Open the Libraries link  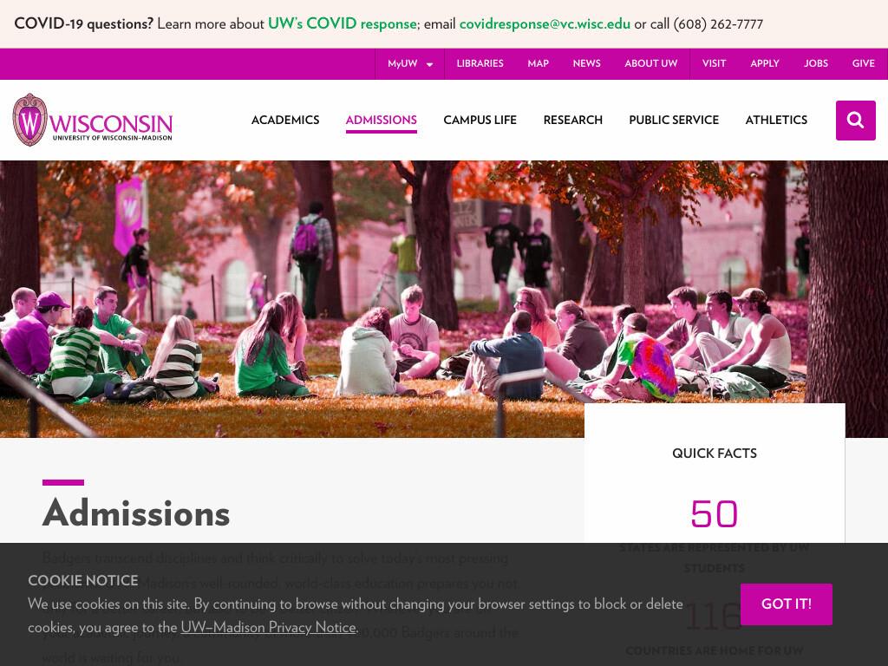[x=480, y=63]
